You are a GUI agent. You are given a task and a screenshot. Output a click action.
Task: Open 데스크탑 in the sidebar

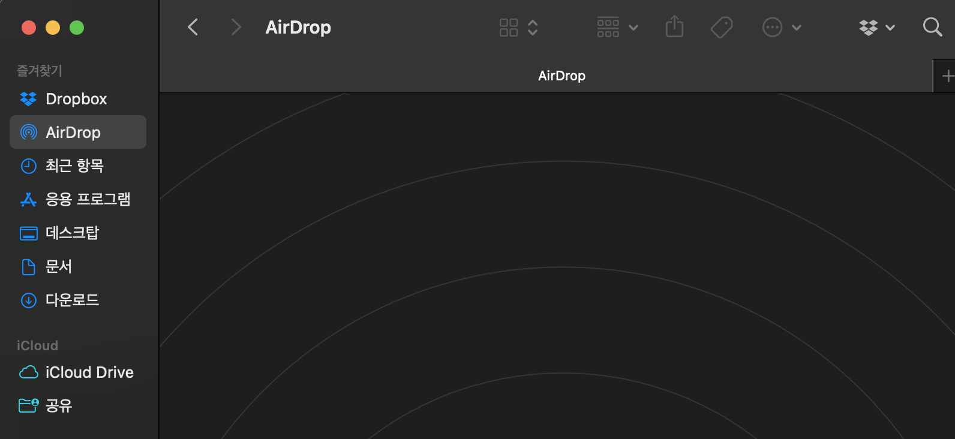pos(78,233)
